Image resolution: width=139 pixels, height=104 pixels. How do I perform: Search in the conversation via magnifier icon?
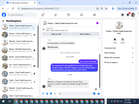pos(123,39)
